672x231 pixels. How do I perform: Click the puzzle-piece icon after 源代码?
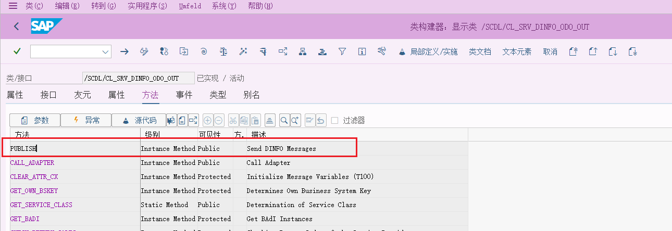point(172,120)
